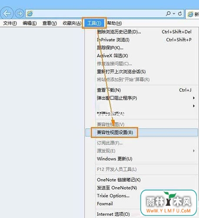Click the IE page icon in address bar

30,14
